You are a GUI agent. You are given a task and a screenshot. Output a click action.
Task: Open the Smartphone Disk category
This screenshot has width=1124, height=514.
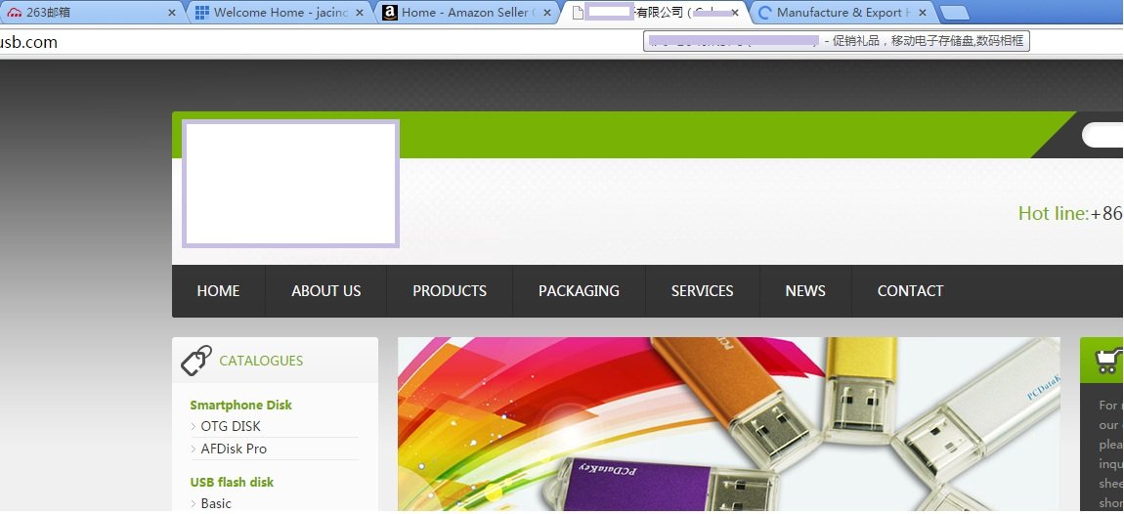pos(240,405)
